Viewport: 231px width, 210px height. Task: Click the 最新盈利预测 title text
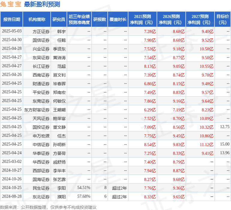pyautogui.click(x=42, y=4)
